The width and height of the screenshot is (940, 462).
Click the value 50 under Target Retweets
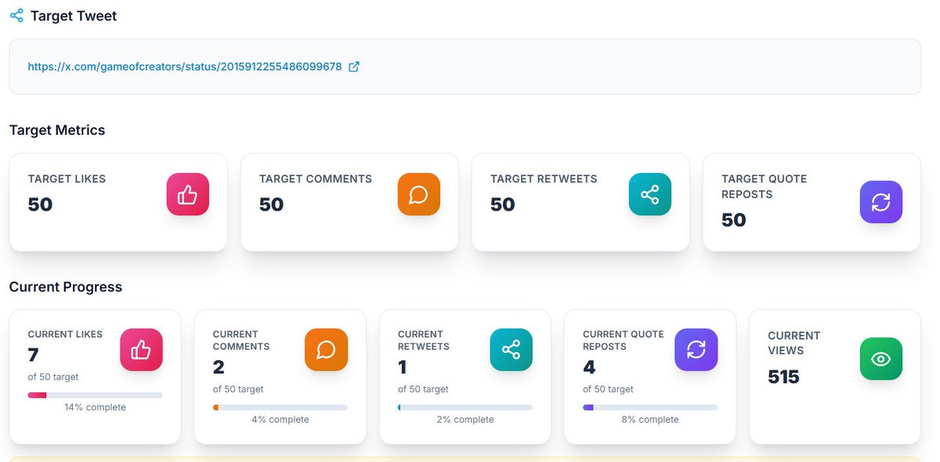(503, 204)
